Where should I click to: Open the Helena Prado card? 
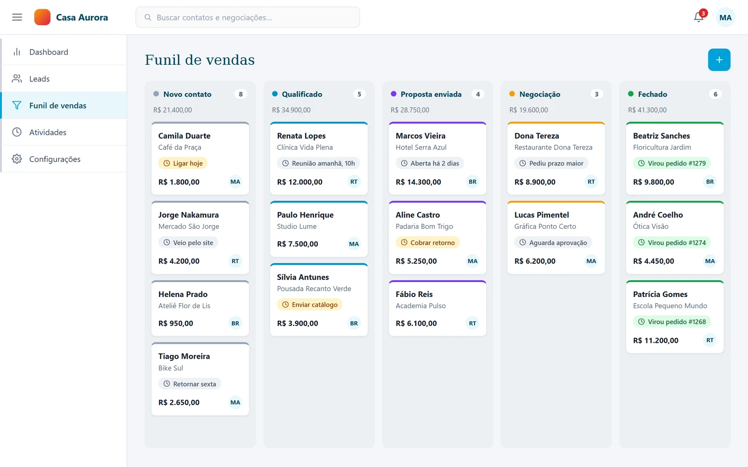coord(200,308)
